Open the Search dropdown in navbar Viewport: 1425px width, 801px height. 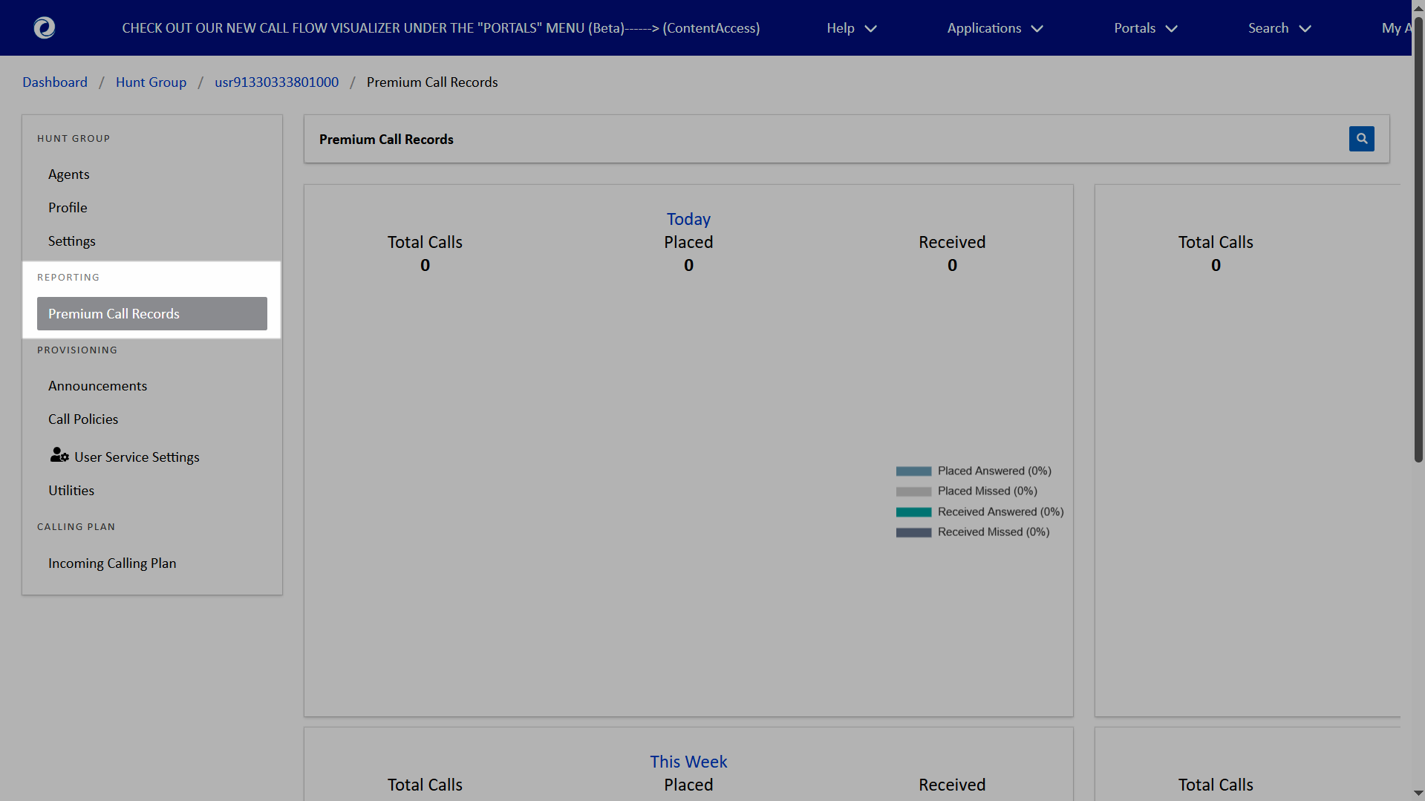[1279, 28]
